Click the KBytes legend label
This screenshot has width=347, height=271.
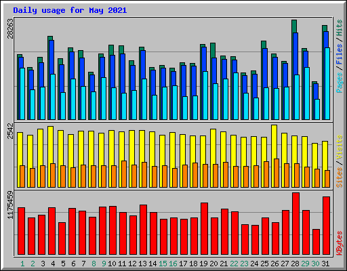point(340,243)
